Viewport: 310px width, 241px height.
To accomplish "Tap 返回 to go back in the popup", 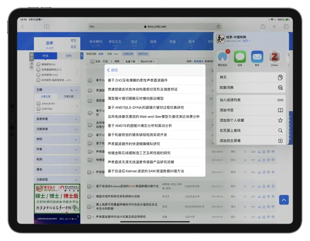I will pos(112,70).
